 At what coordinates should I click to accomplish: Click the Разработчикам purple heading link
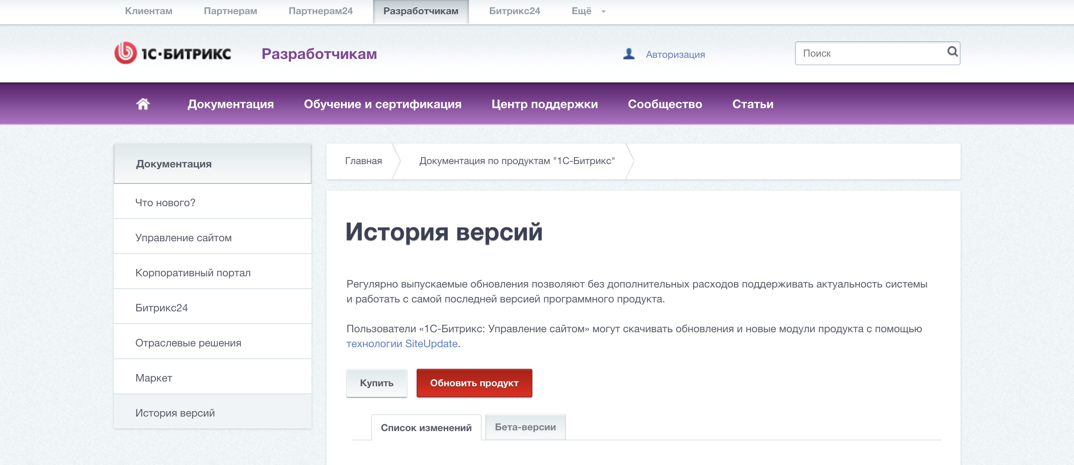point(319,54)
